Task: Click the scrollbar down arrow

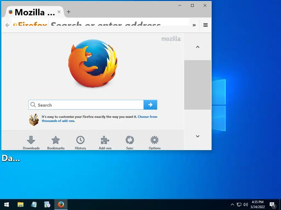Action: point(198,136)
